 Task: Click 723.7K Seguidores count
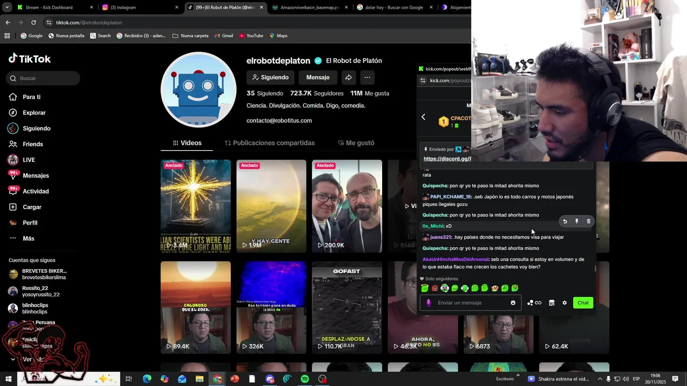317,93
